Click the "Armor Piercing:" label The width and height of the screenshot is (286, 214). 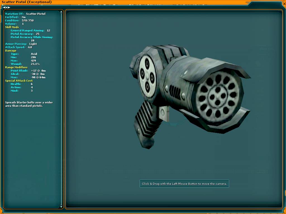(x=16, y=44)
